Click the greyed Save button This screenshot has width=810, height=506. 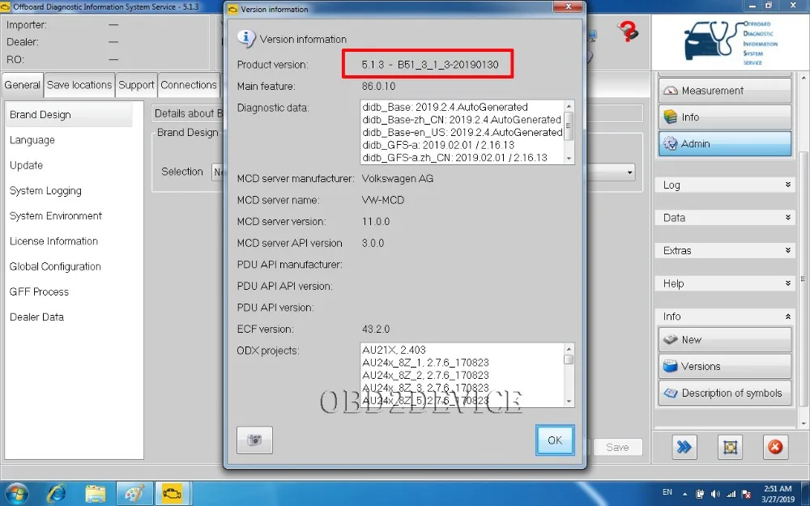pyautogui.click(x=617, y=447)
